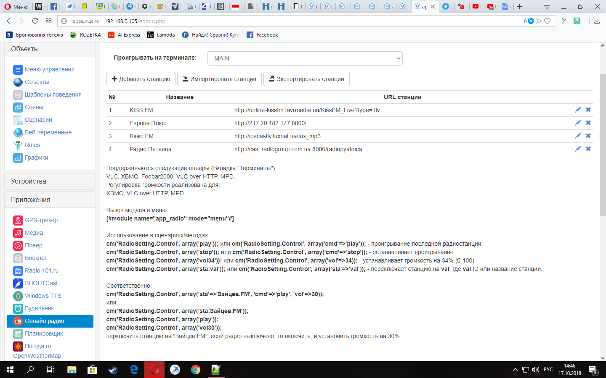606x378 pixels.
Task: Open the Погода от OpenWeatherMap link
Action: pos(37,351)
